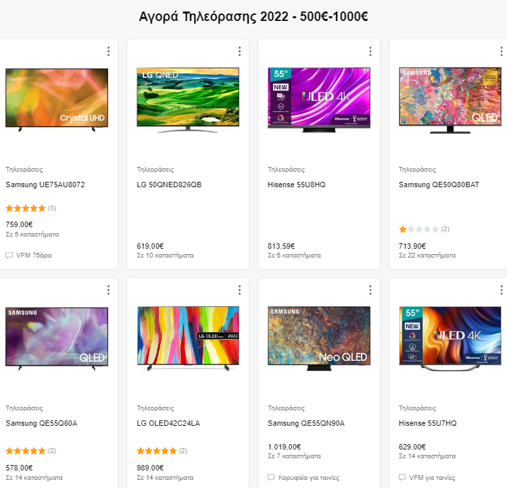Click the star rating of LG OLED42C24LA

[x=157, y=451]
